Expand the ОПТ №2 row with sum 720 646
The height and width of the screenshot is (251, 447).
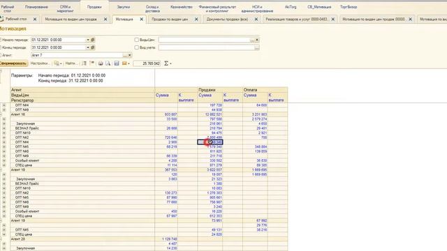(4, 137)
